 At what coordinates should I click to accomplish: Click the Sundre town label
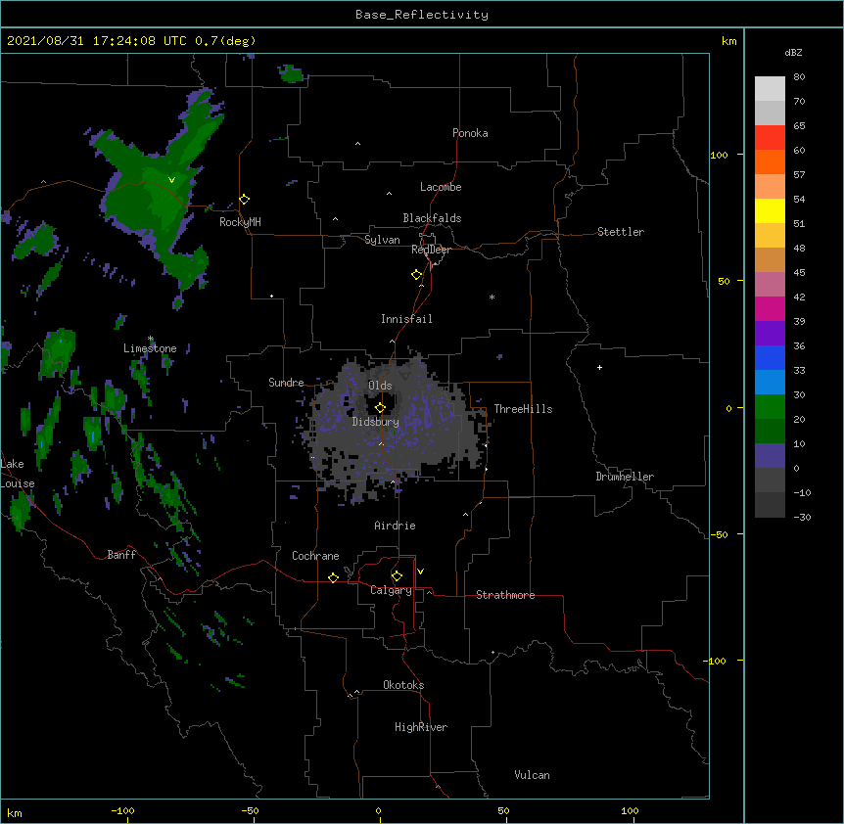click(286, 383)
